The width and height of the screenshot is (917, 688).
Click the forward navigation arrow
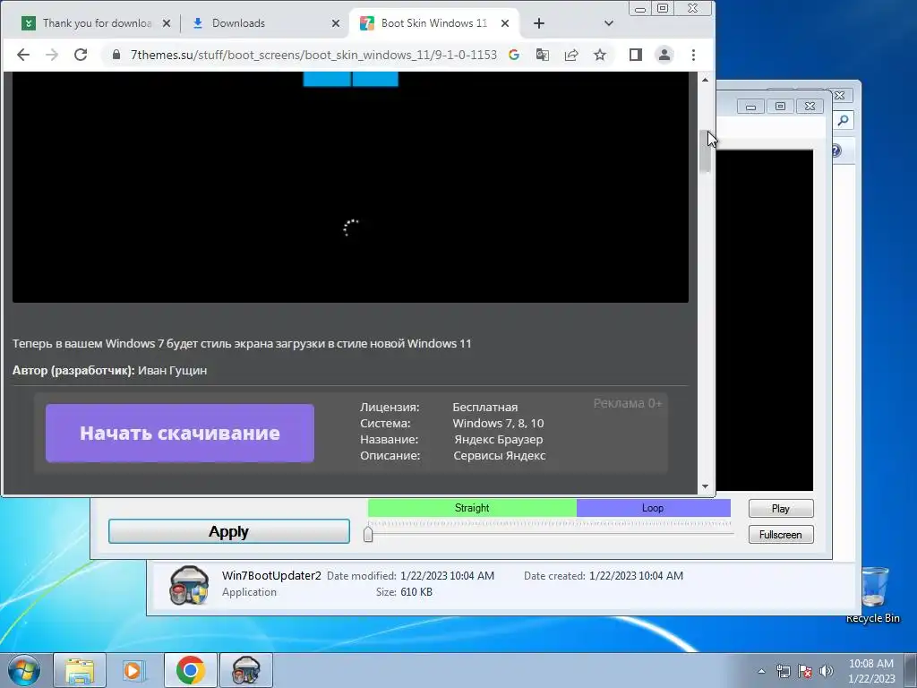(x=52, y=55)
